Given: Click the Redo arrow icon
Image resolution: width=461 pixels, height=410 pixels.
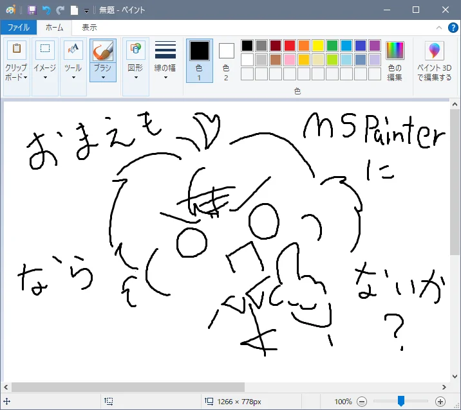Looking at the screenshot, I should tap(61, 10).
